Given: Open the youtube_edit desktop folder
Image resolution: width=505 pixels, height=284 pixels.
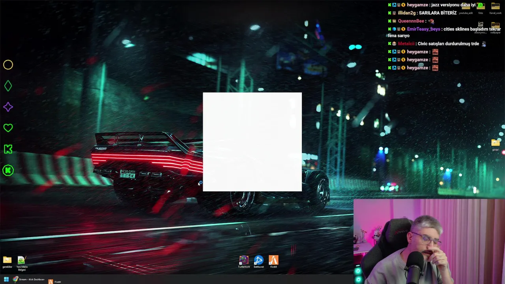Looking at the screenshot, I should coord(466,8).
